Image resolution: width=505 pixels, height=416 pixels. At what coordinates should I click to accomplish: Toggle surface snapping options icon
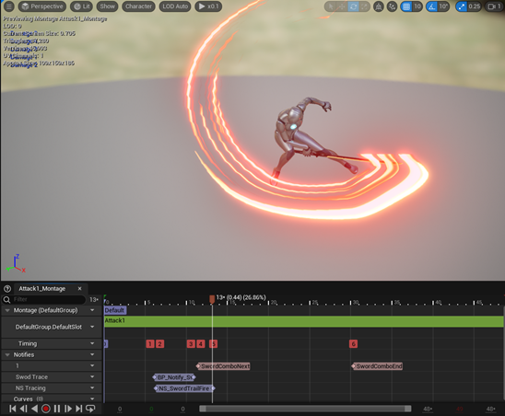[392, 6]
